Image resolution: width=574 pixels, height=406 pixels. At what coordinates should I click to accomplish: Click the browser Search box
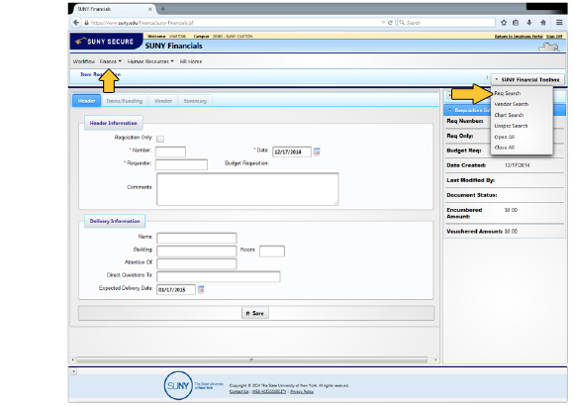(446, 23)
